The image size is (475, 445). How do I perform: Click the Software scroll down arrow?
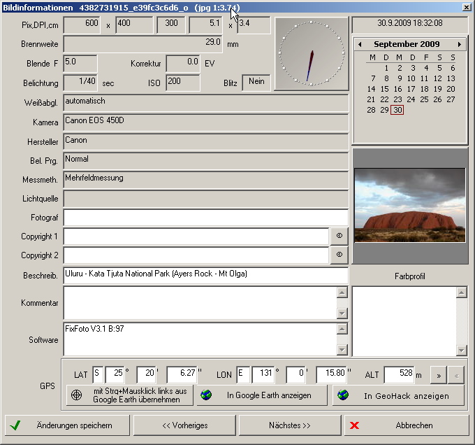pos(342,350)
